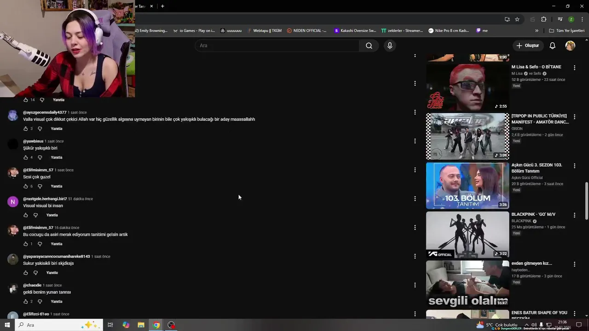
Task: Open the Copilot taskbar icon
Action: click(126, 325)
